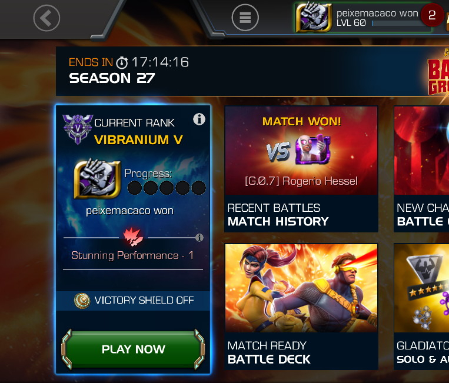
Task: Tap the opponent portrait in Match Won
Action: pos(312,149)
